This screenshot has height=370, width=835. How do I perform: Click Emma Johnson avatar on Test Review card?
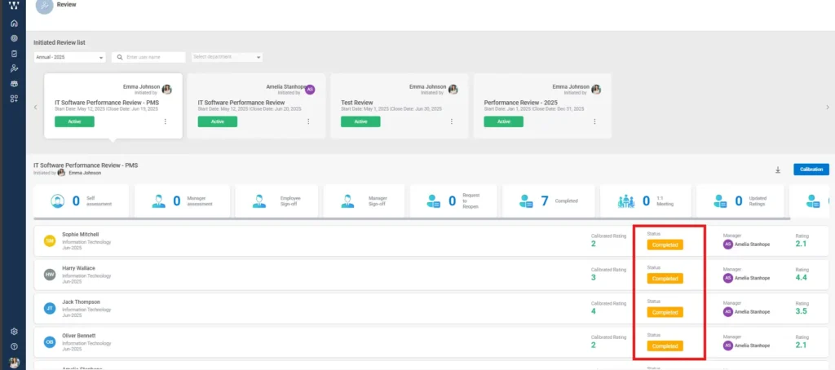[453, 90]
